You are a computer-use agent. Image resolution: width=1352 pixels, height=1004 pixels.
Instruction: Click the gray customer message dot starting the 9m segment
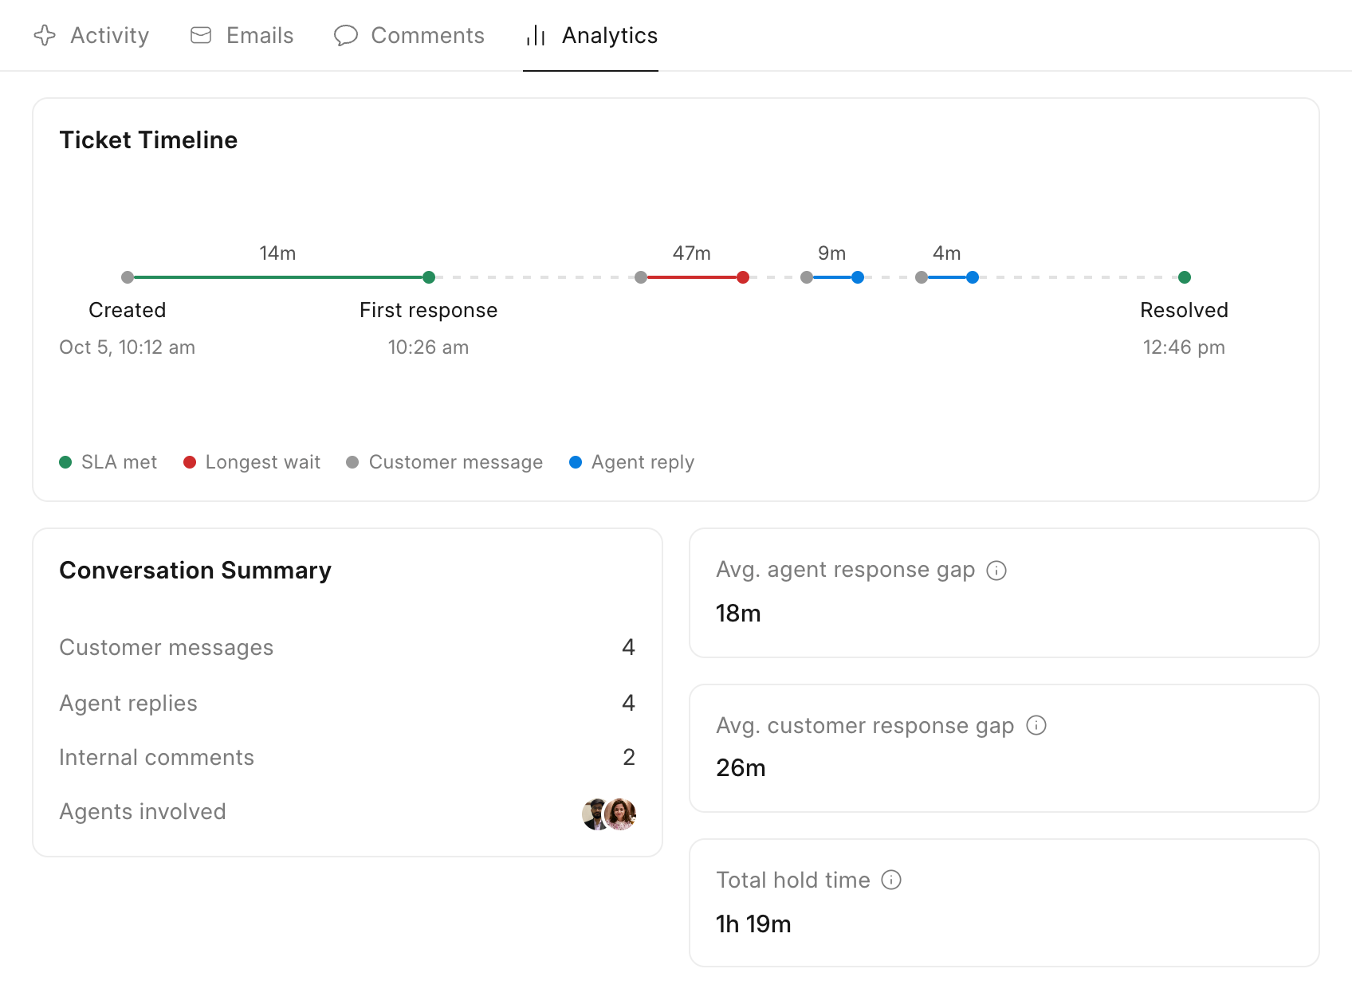(807, 277)
